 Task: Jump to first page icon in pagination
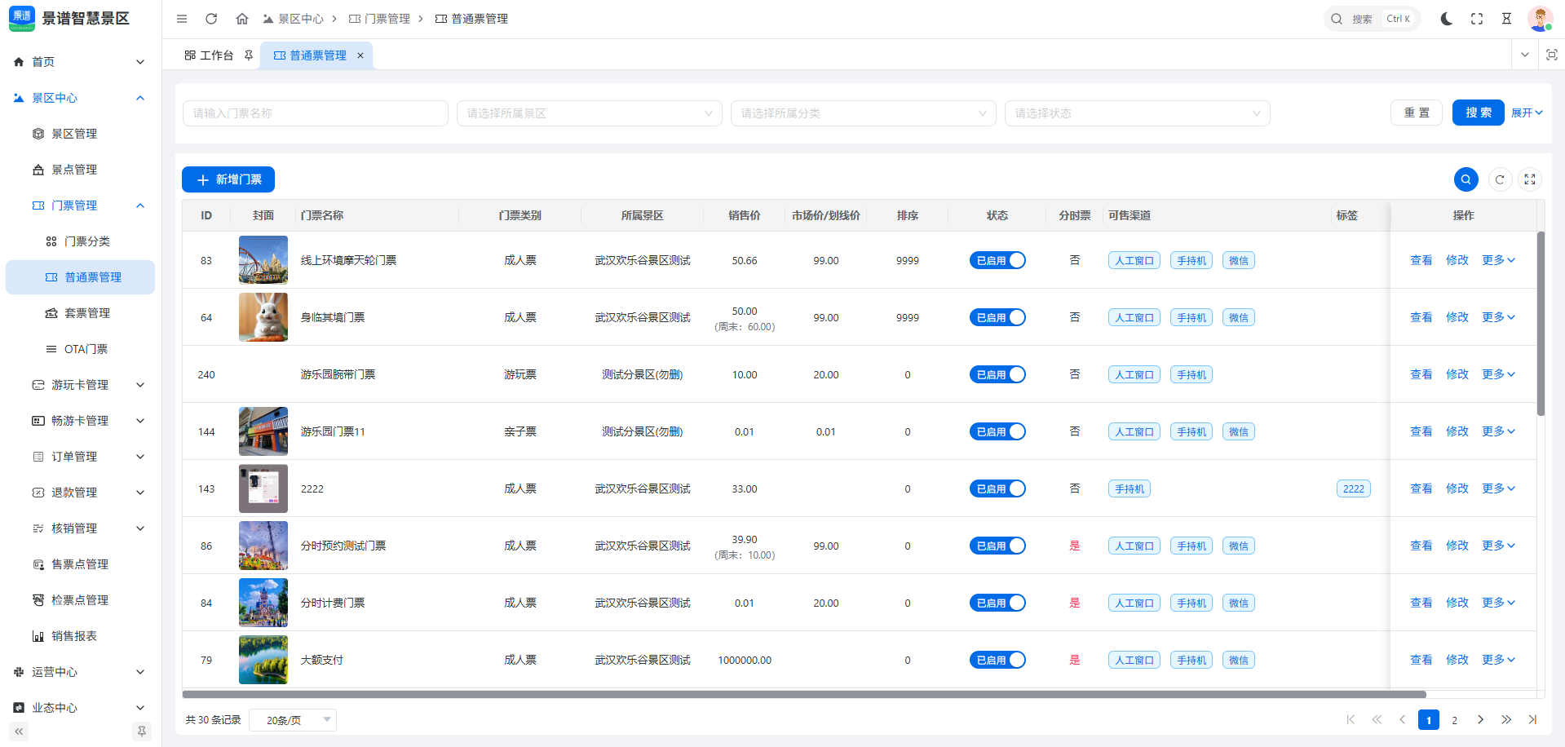1351,719
